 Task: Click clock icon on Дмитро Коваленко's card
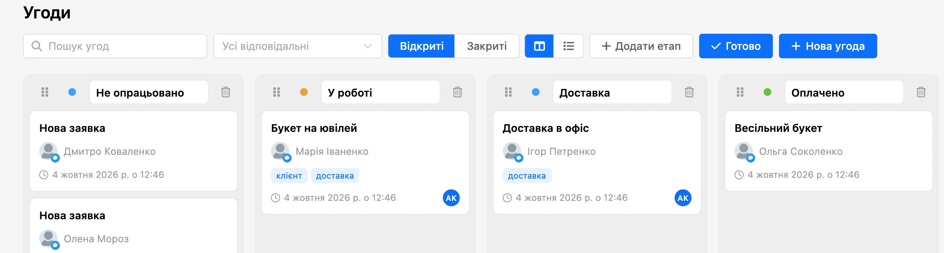tap(44, 175)
